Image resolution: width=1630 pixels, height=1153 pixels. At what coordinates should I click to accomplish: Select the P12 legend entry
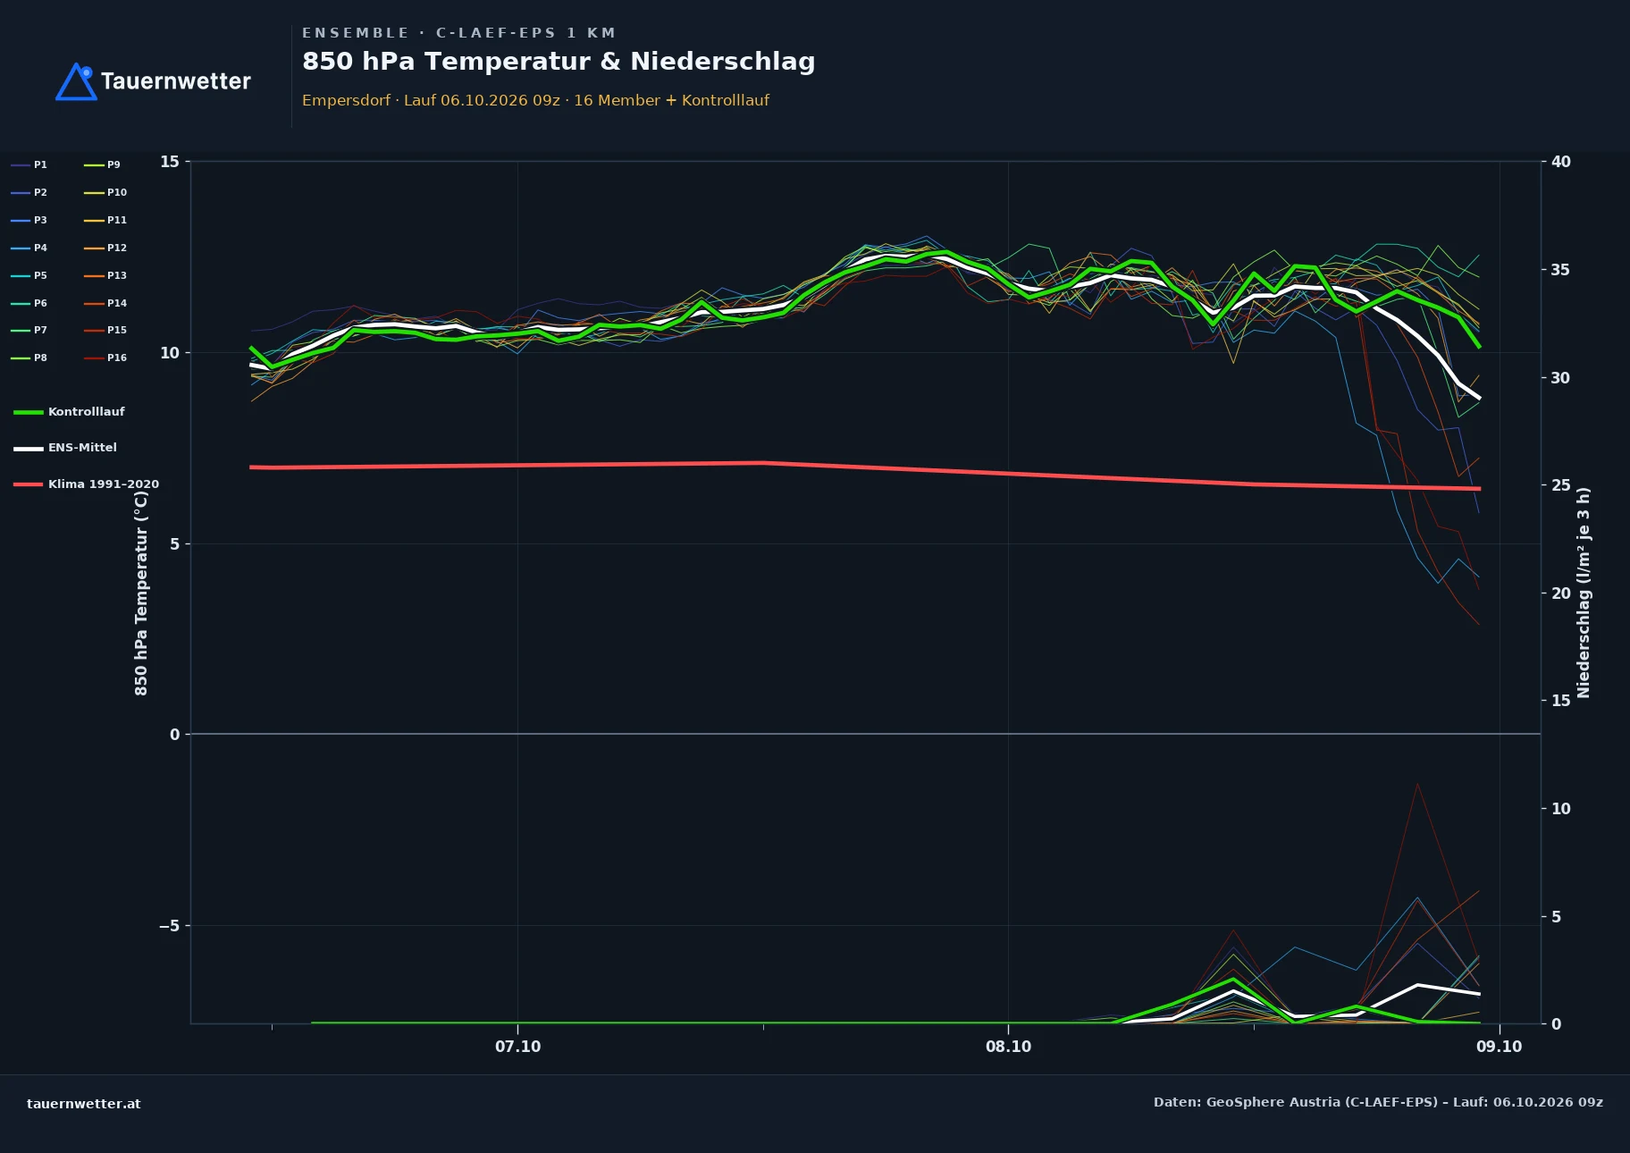105,248
